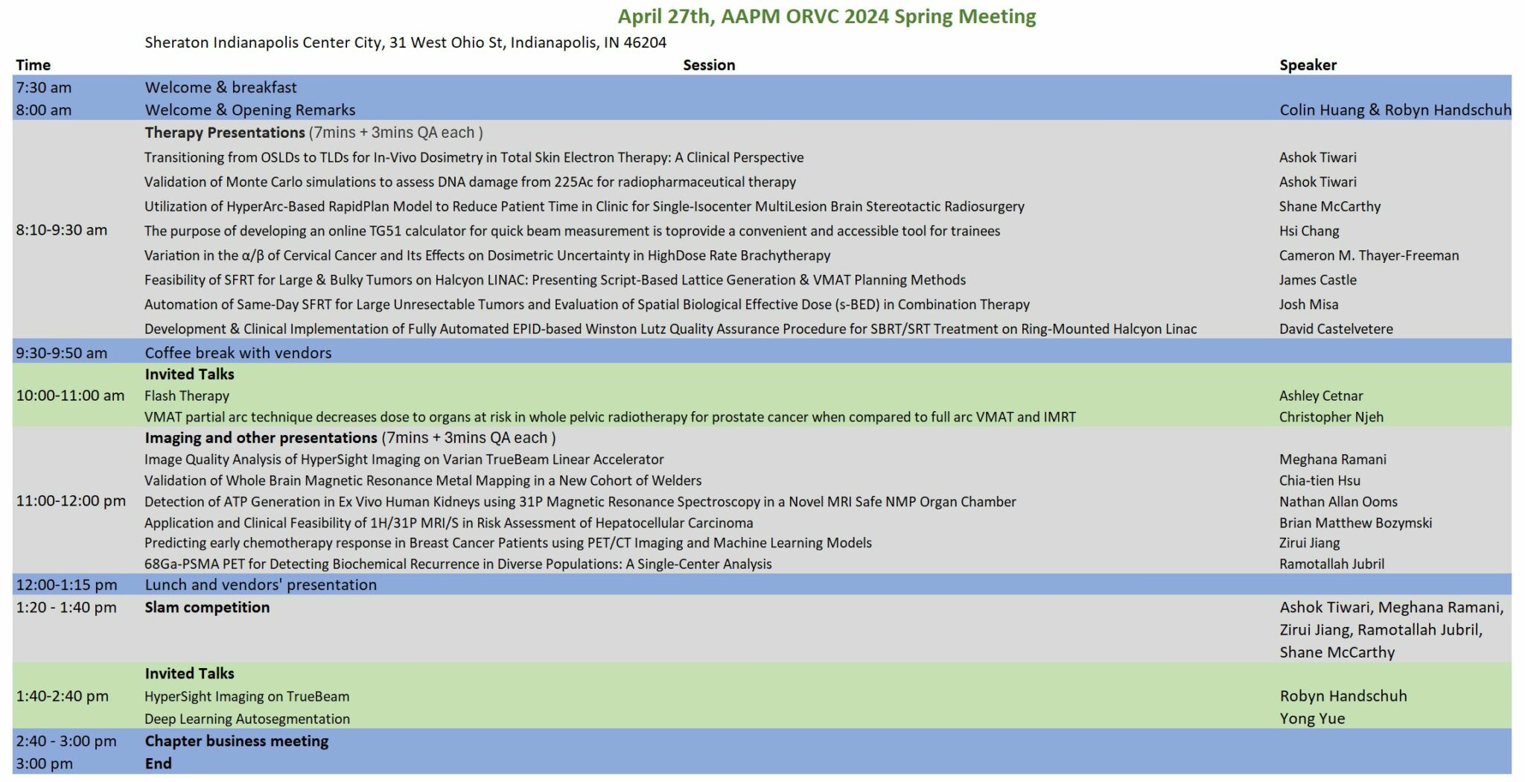Select the '11:00-12:00 pm' time cell
This screenshot has width=1525, height=782.
point(71,501)
